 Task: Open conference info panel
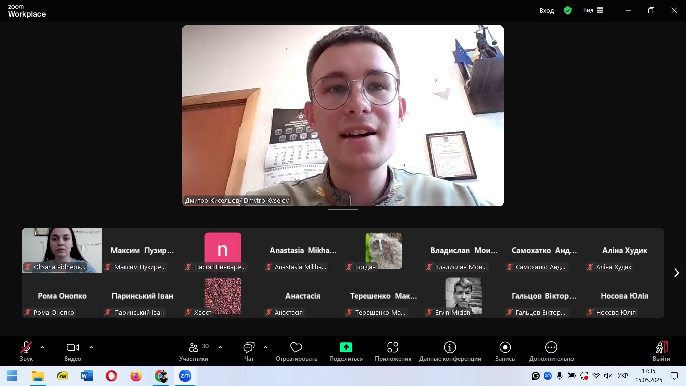[x=450, y=348]
